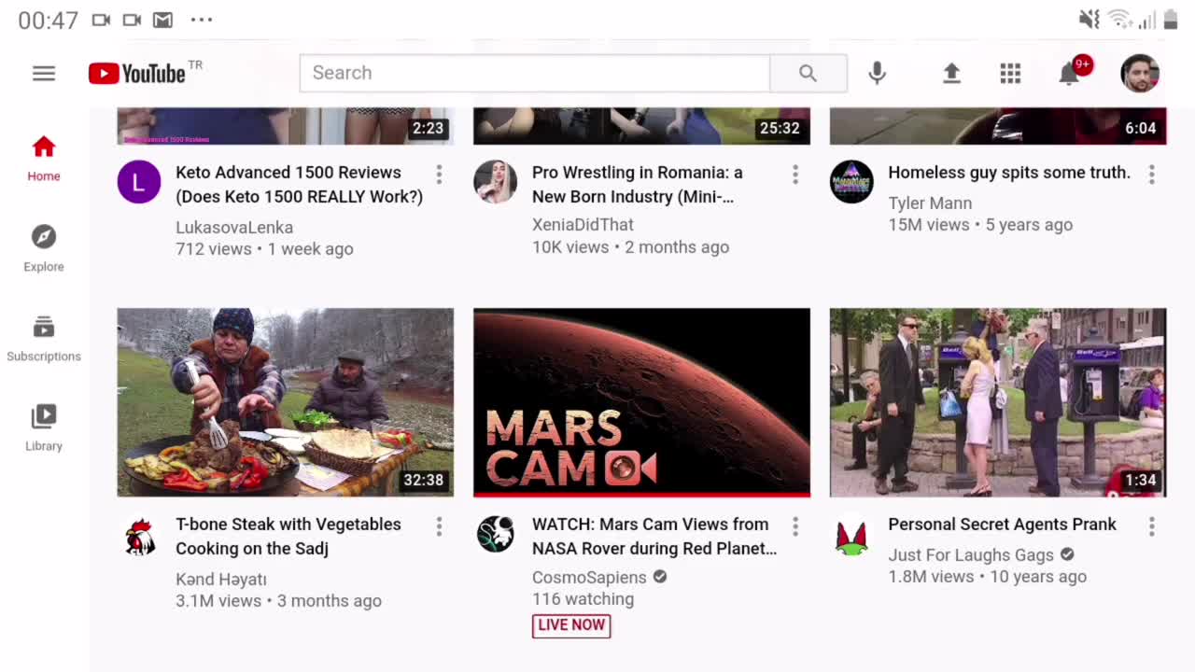The image size is (1195, 672).
Task: Open Tyler Mann channel avatar
Action: coord(851,182)
